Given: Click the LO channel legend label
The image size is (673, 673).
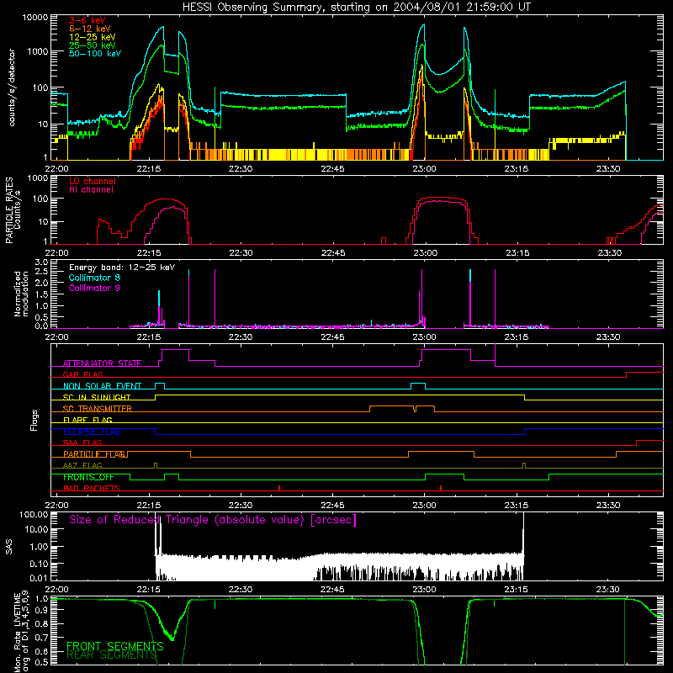Looking at the screenshot, I should [x=93, y=181].
